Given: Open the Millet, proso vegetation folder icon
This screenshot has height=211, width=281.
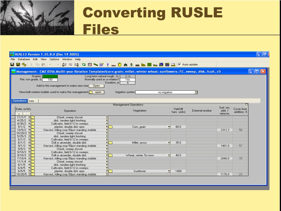Looking at the screenshot, I should pos(111,143).
